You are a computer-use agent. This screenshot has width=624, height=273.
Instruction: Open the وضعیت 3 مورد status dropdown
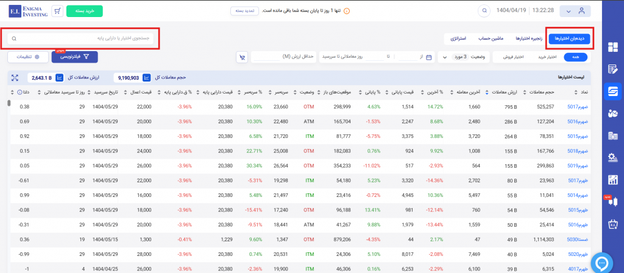pos(464,57)
